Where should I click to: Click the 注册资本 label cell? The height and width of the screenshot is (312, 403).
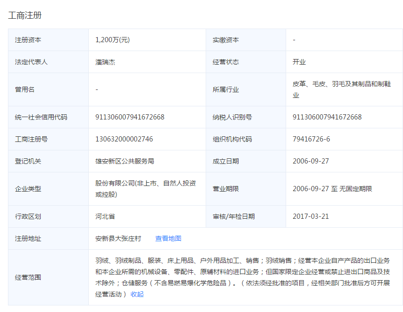click(x=48, y=40)
